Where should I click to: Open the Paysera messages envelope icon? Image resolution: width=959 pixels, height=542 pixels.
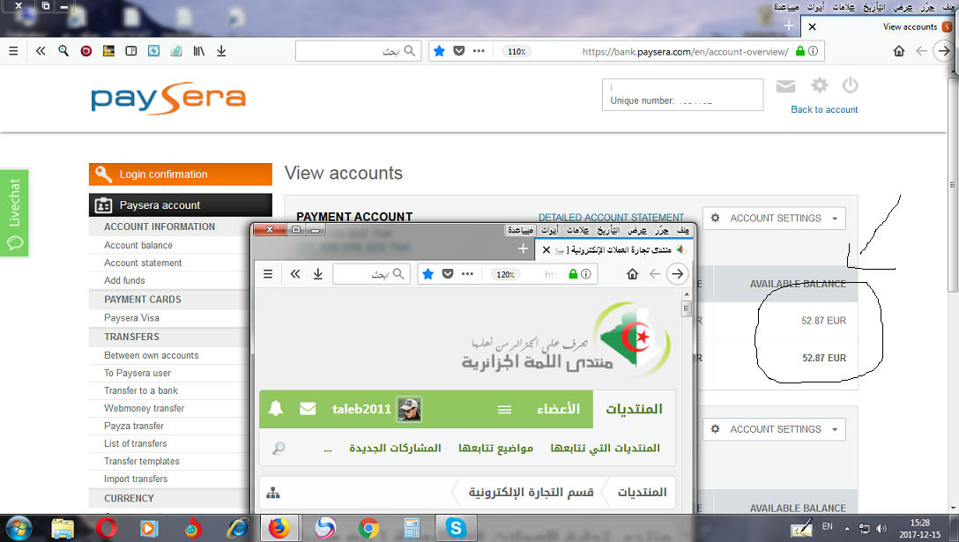[x=785, y=85]
